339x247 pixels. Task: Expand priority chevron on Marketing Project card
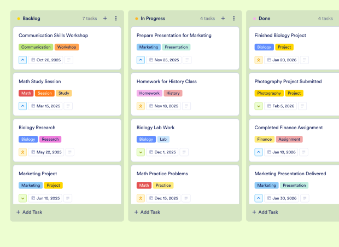coord(23,198)
